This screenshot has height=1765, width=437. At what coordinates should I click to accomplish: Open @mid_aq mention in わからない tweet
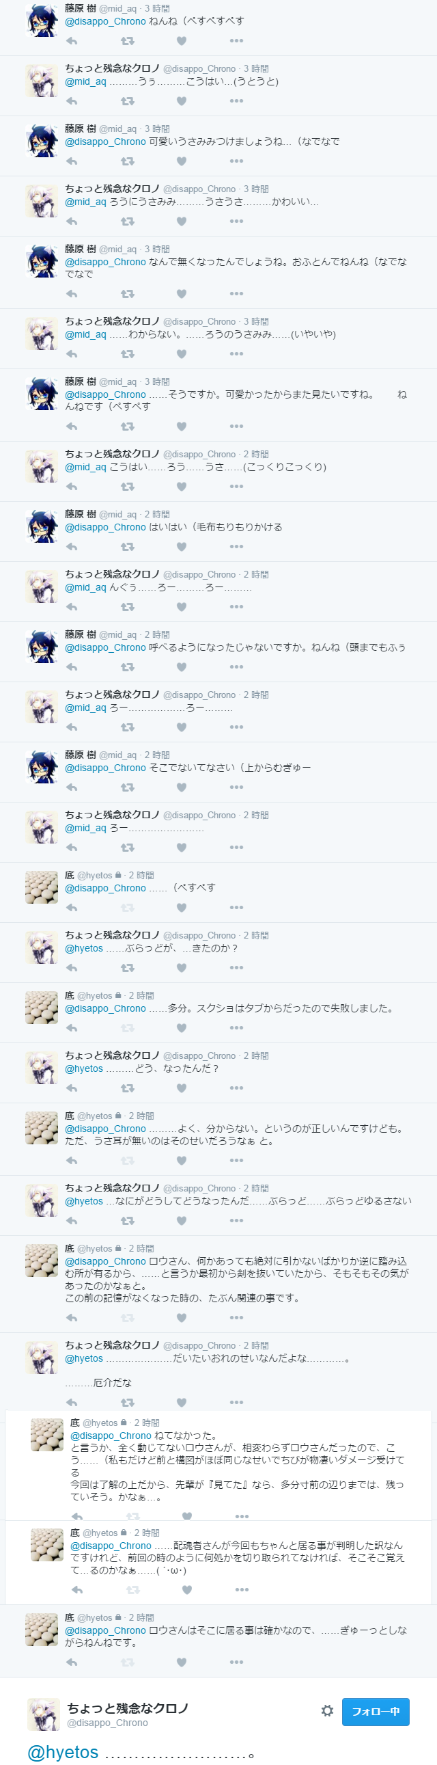[x=85, y=334]
